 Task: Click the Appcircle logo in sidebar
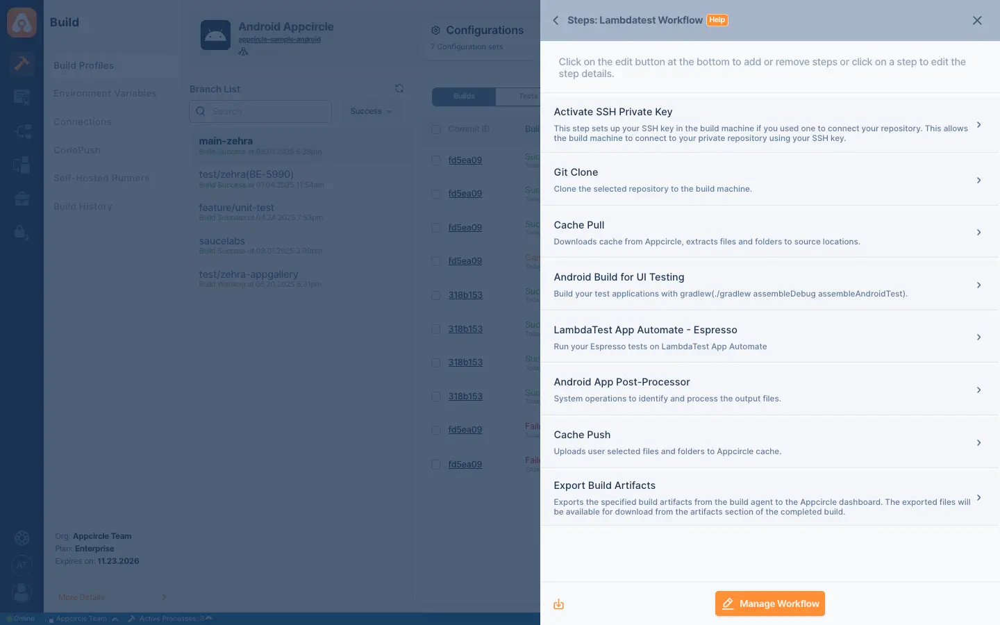(x=22, y=23)
